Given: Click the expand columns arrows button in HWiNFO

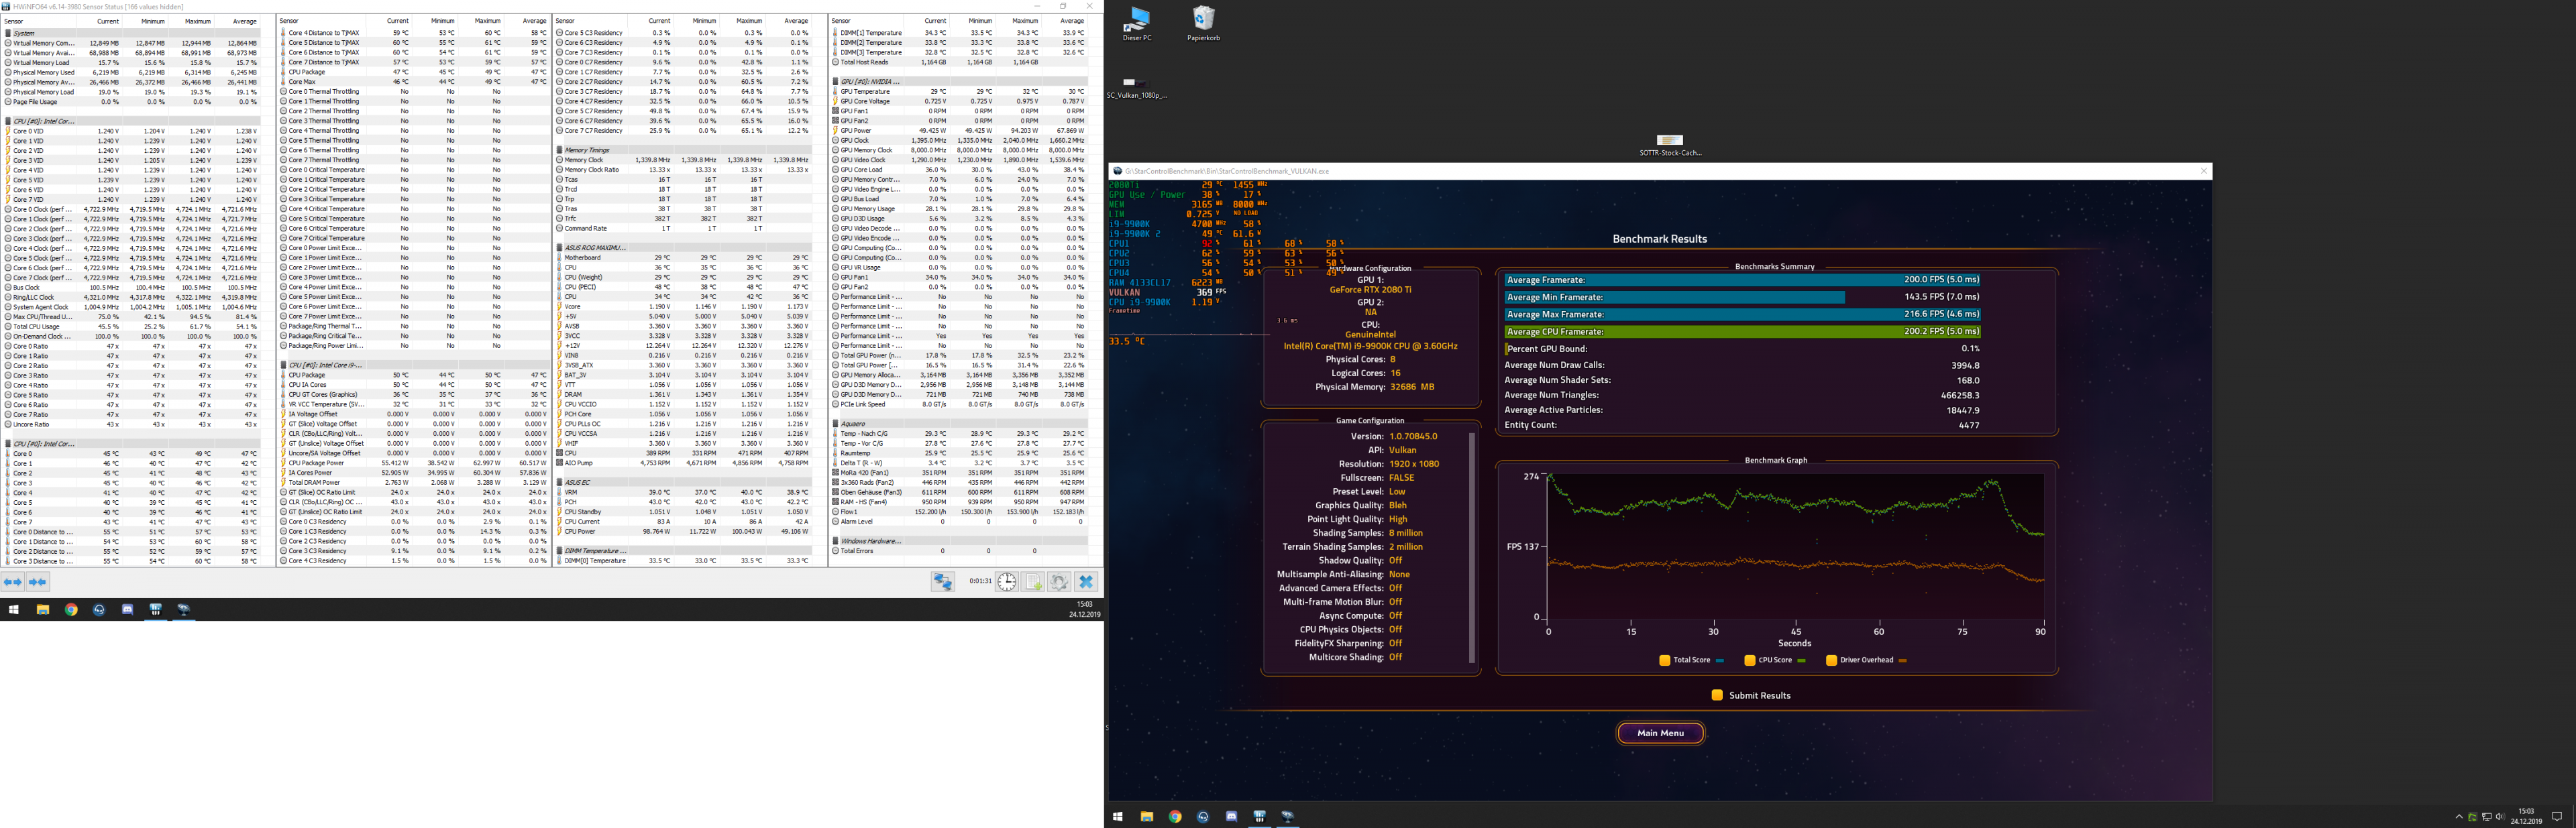Looking at the screenshot, I should pyautogui.click(x=13, y=582).
